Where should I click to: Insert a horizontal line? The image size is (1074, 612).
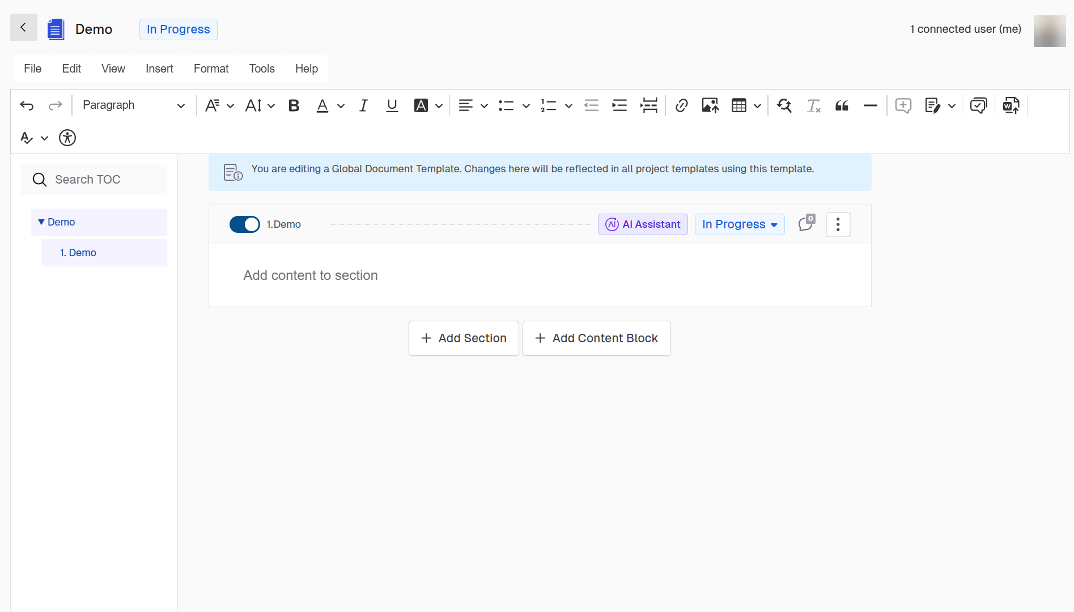point(870,105)
